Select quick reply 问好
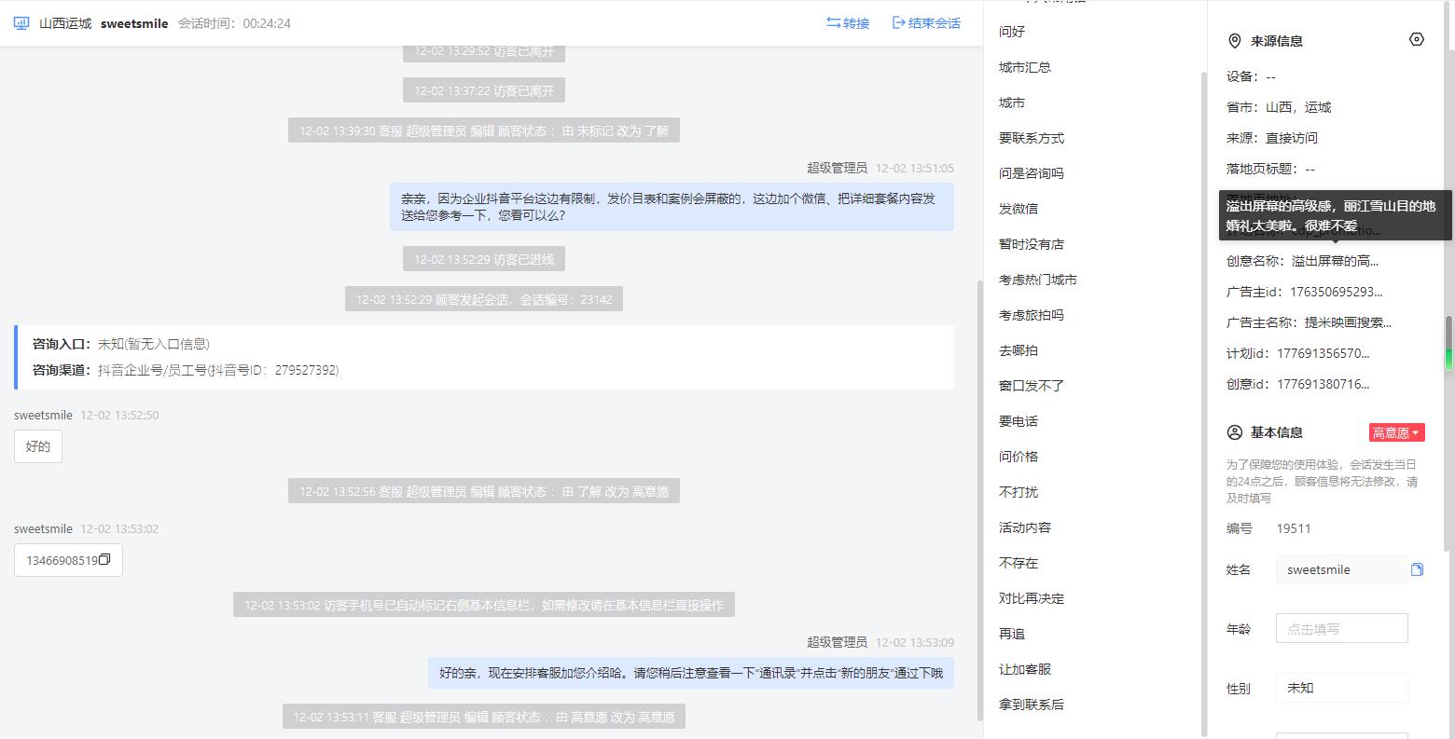The width and height of the screenshot is (1455, 739). pos(1012,32)
